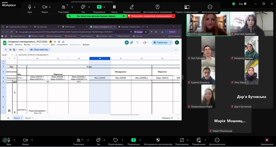Open Дистанционное управление remote control
The image size is (276, 147).
click(x=158, y=7)
